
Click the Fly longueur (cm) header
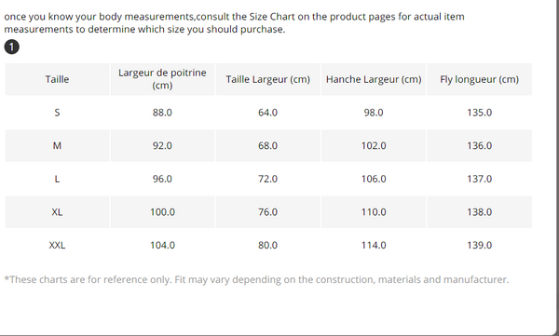[x=479, y=79]
